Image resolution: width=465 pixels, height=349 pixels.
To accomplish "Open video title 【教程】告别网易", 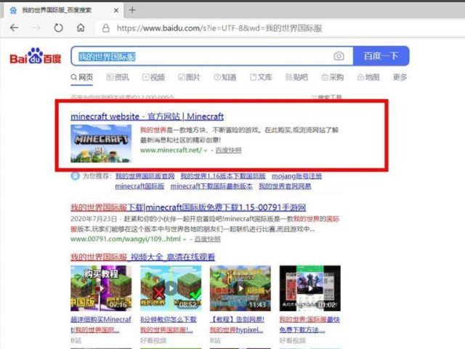I will (237, 324).
